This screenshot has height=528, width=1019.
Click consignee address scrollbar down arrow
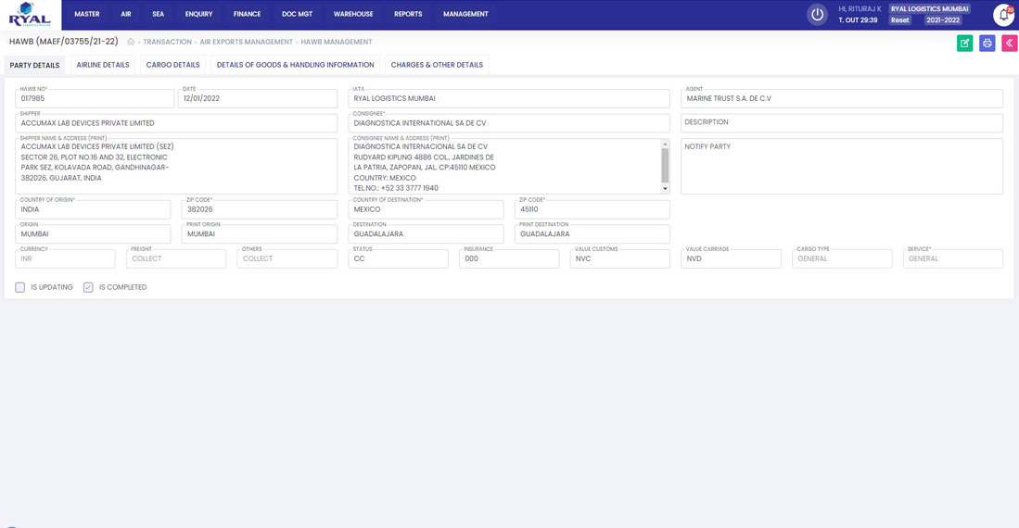(665, 189)
